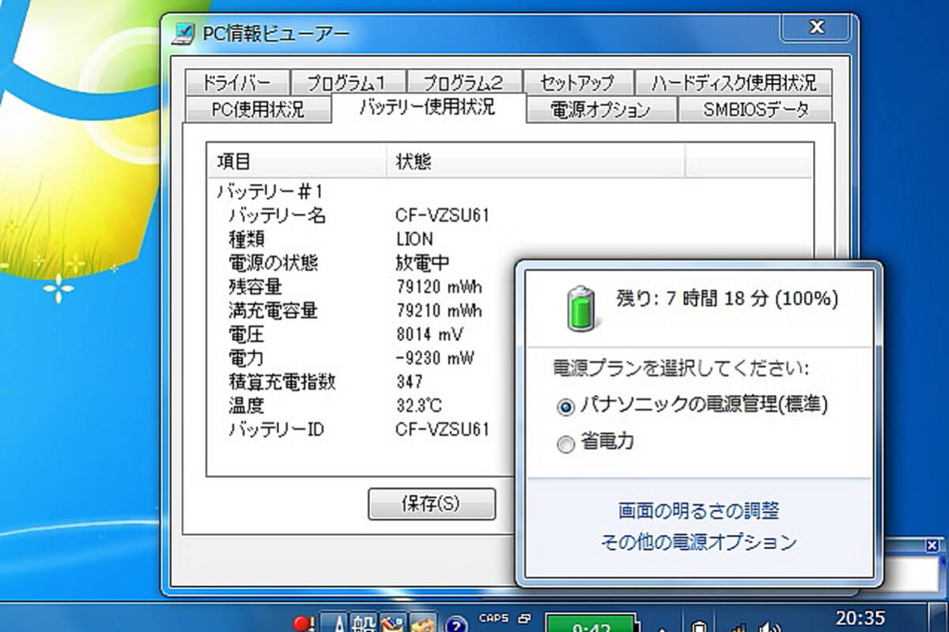Select the 残容量 row
The width and height of the screenshot is (949, 632).
click(255, 286)
